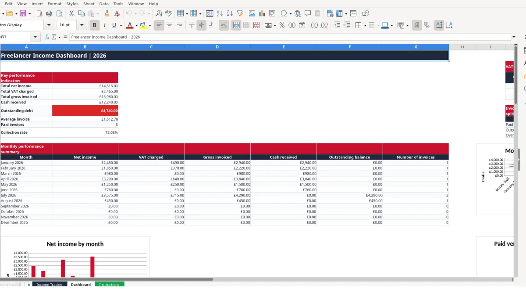Toggle merge and center cells

point(236,25)
